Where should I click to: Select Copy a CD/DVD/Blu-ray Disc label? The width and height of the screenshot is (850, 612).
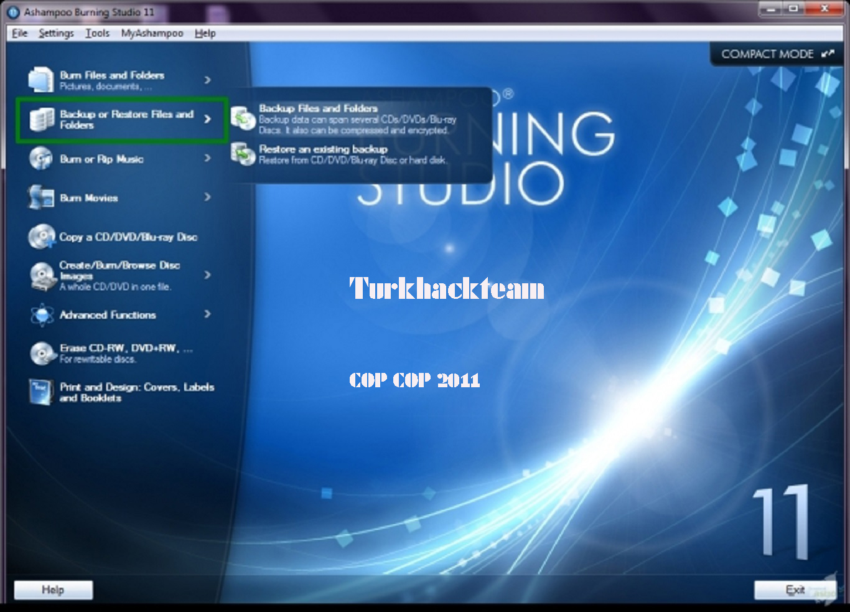click(x=128, y=237)
